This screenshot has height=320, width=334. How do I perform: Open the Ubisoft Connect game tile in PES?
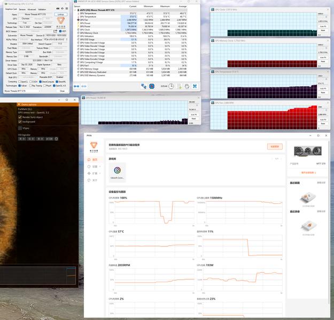pyautogui.click(x=117, y=172)
